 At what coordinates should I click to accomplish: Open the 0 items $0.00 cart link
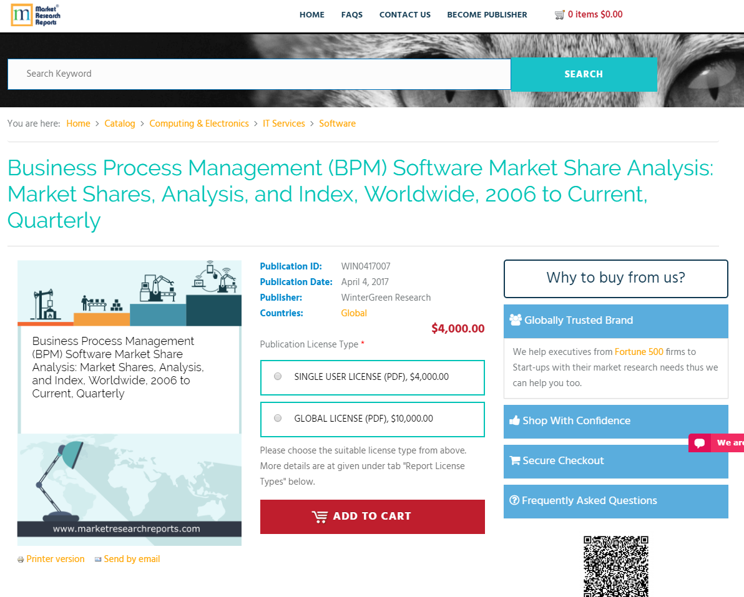pos(595,15)
